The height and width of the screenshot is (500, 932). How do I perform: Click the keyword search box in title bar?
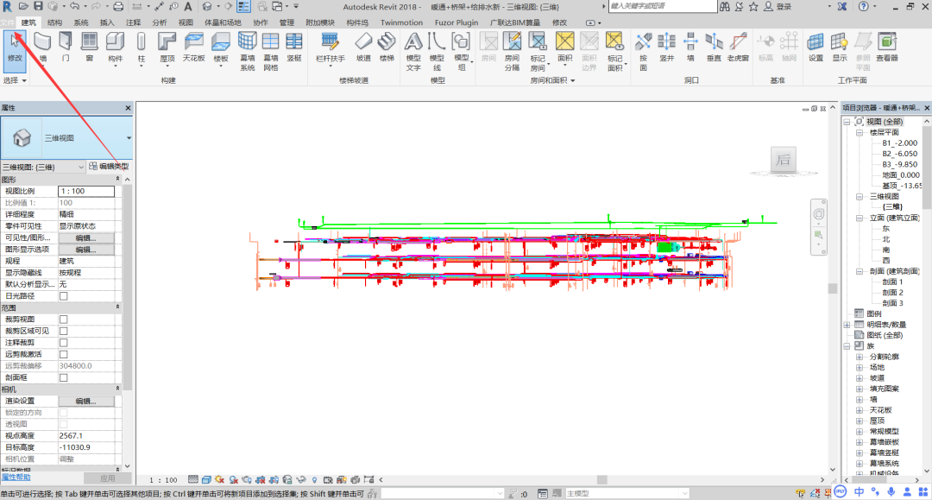pos(662,6)
